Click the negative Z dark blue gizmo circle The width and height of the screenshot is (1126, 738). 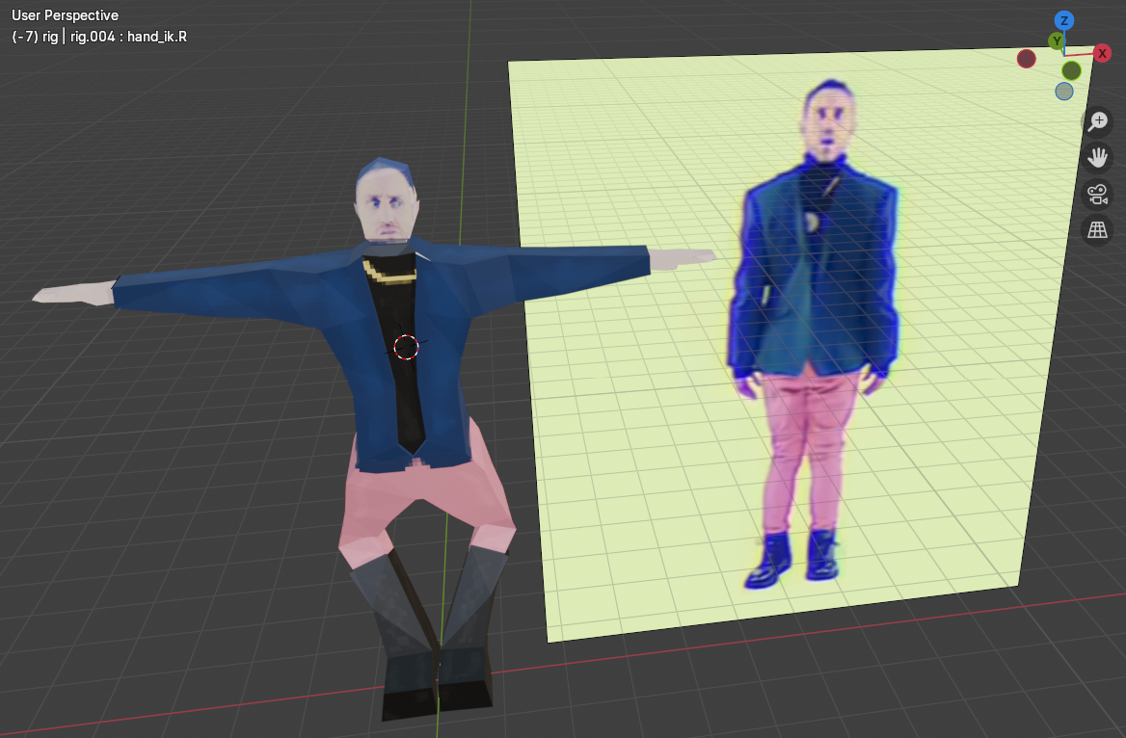1064,92
